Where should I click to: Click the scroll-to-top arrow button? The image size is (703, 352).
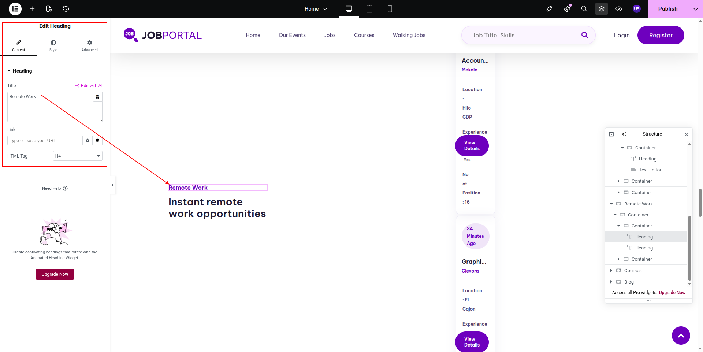[x=681, y=336]
